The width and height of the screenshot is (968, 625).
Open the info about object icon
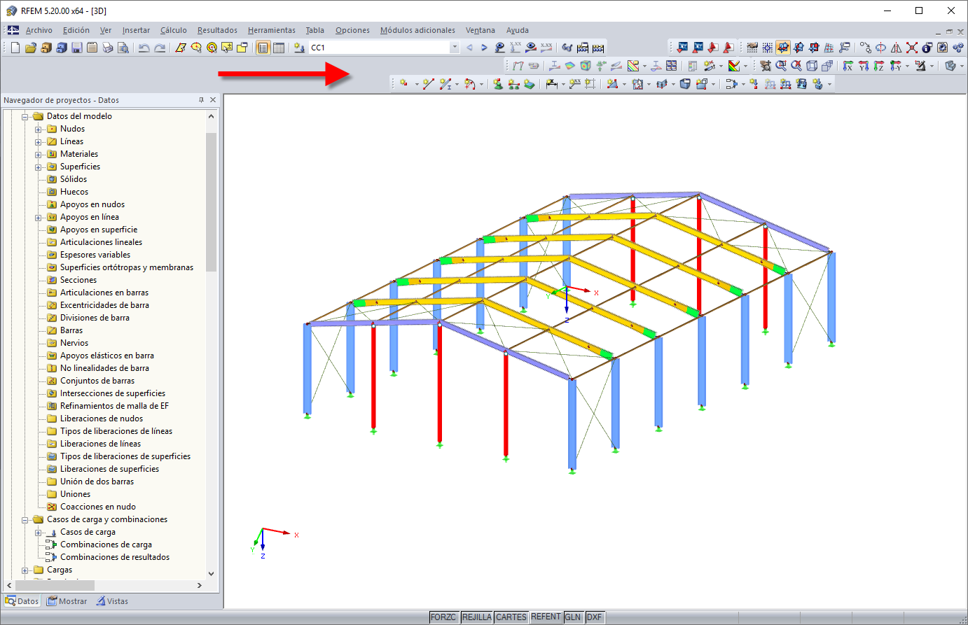coord(927,48)
